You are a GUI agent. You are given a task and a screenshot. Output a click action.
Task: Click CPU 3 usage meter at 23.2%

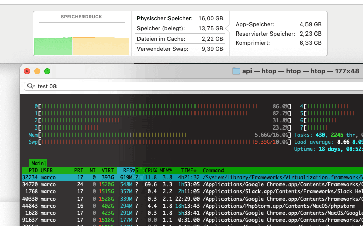click(x=162, y=127)
